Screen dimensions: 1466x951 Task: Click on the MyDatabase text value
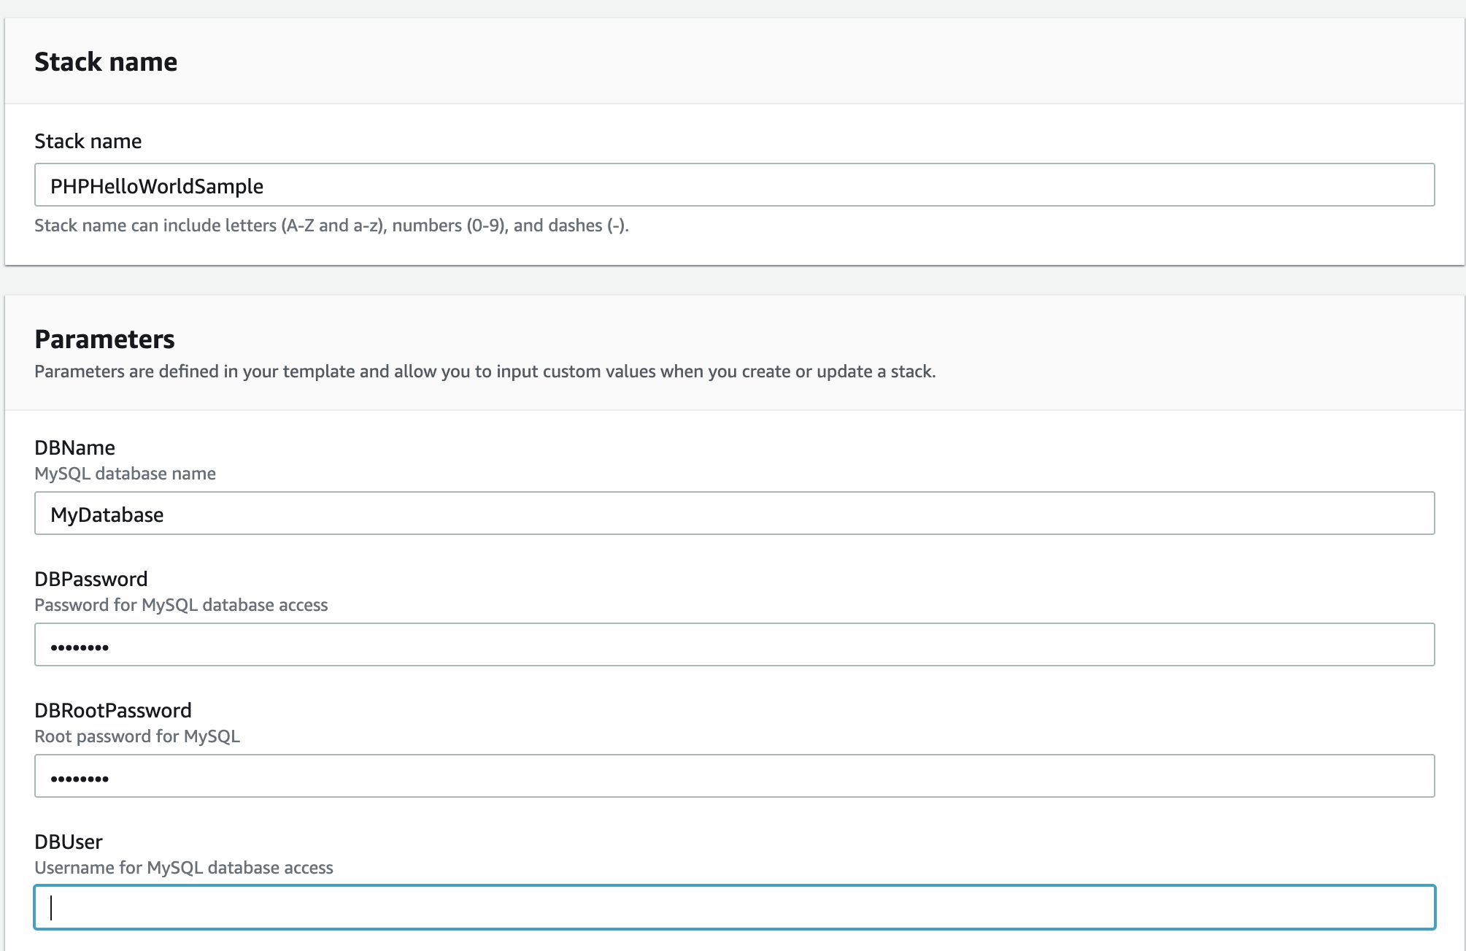pyautogui.click(x=107, y=515)
